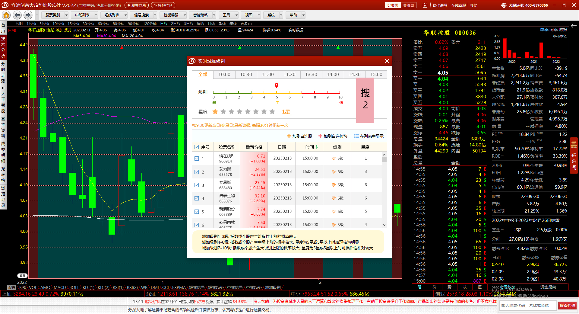Image resolution: width=579 pixels, height=314 pixels.
Task: Open the customer hotline headset icon
Action: [504, 5]
